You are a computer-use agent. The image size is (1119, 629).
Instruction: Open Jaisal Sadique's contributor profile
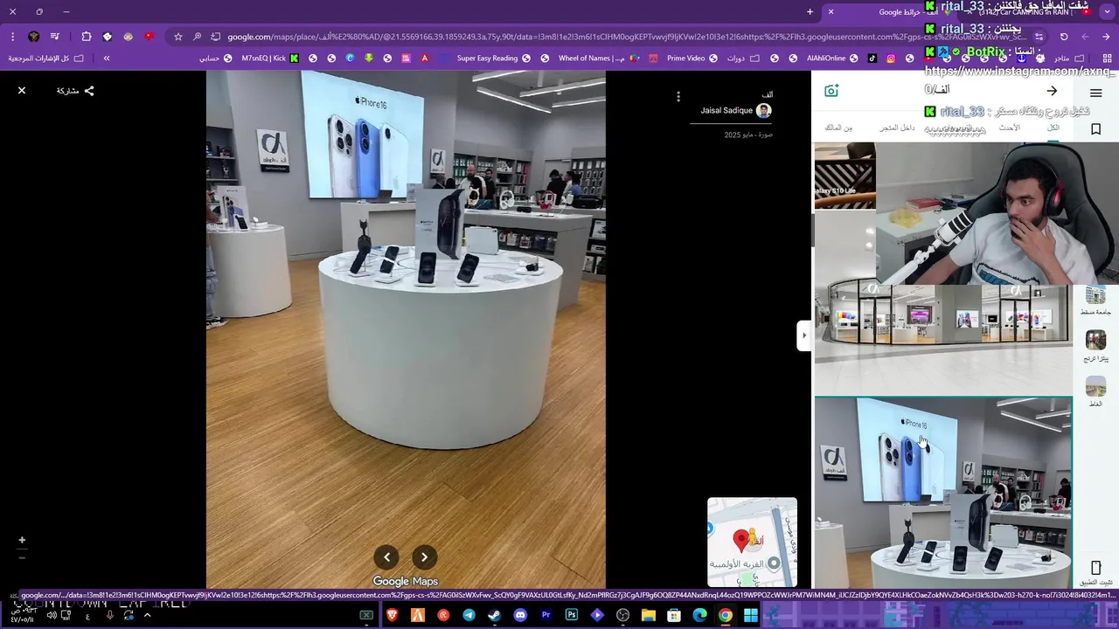point(735,111)
